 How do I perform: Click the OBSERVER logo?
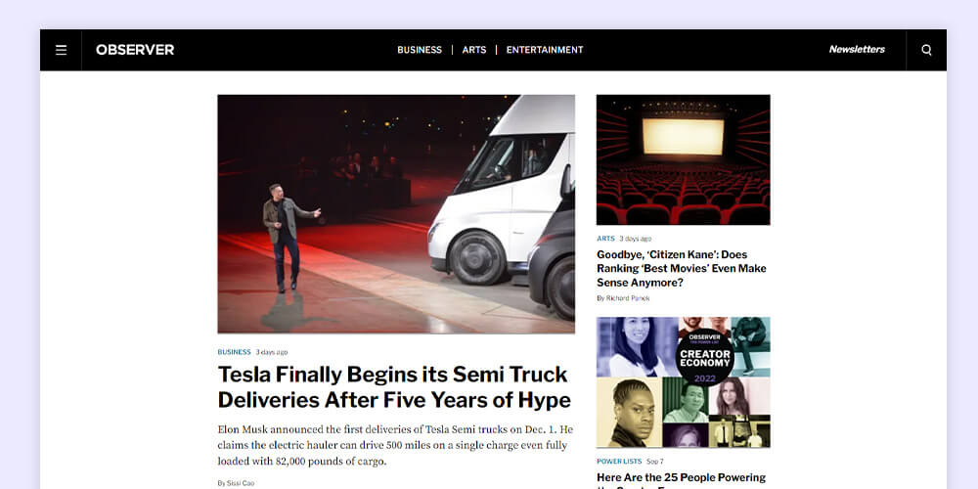pos(135,50)
